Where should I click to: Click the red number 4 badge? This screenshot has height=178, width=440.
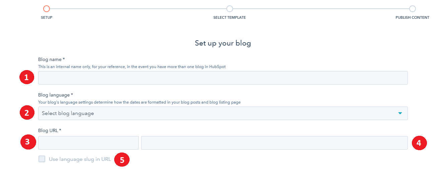click(x=419, y=143)
